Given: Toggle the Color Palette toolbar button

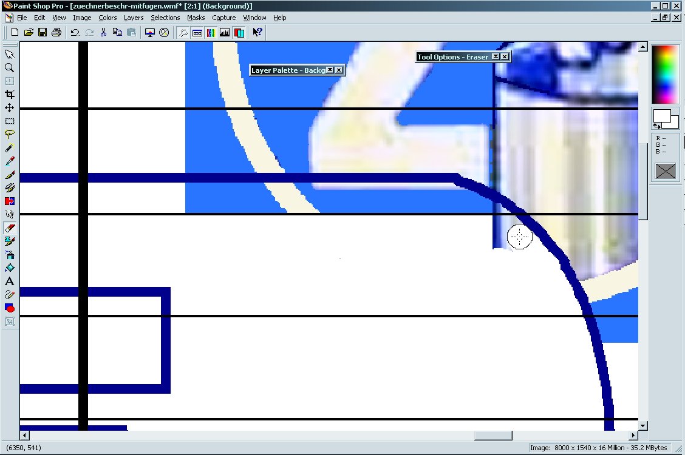Looking at the screenshot, I should click(211, 32).
